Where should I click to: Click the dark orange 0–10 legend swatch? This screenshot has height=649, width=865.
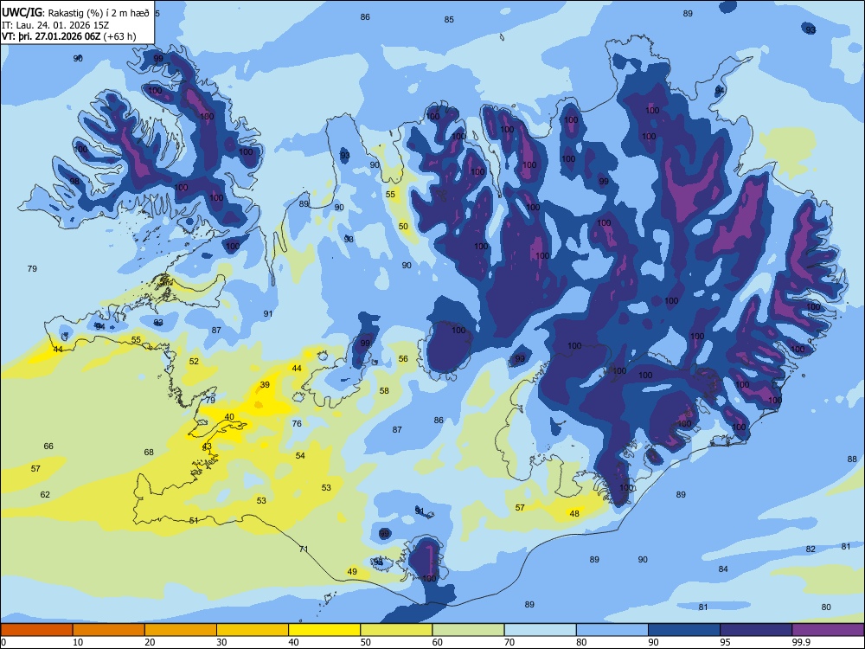click(x=36, y=630)
